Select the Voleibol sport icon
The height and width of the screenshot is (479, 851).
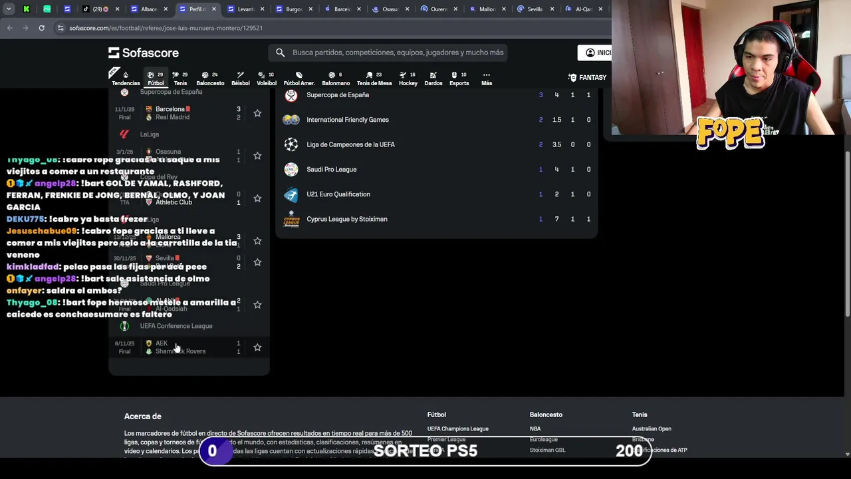coord(267,79)
